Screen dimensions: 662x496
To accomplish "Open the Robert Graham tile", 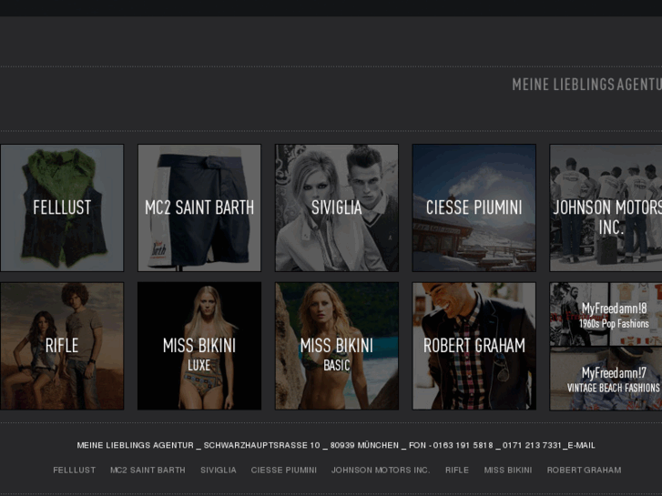I will 474,346.
